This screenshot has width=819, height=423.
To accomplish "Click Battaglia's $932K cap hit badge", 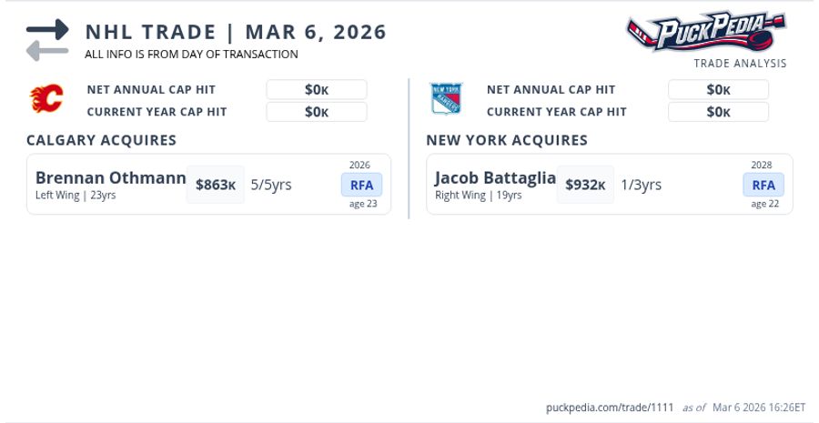I will click(x=585, y=185).
